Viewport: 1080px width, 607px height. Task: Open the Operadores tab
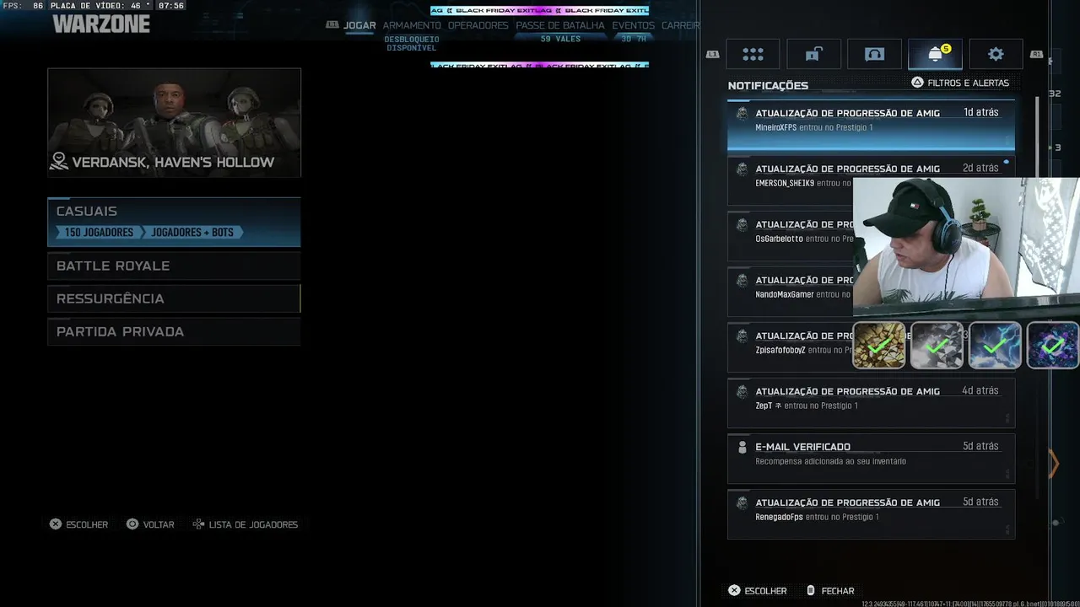point(478,25)
